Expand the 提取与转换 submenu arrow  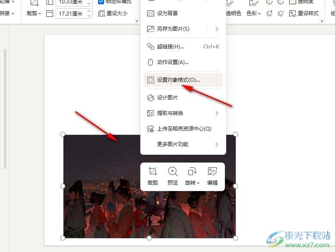tap(217, 113)
